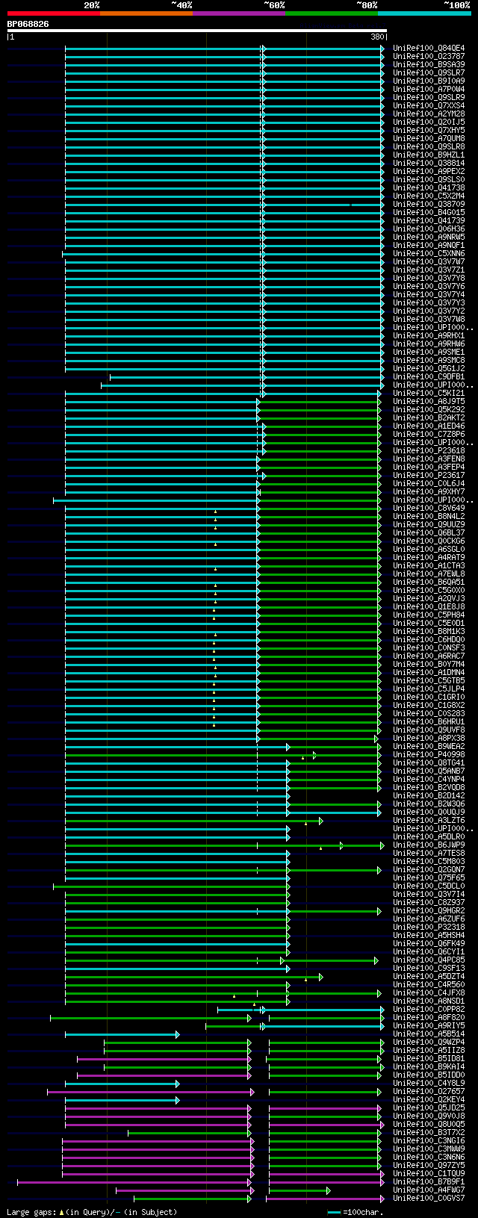Click the purple ~60% identity legend segment
The image size is (478, 1218).
238,13
